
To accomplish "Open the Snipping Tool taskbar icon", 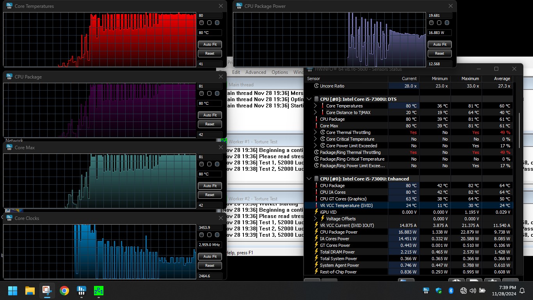I will tap(47, 291).
